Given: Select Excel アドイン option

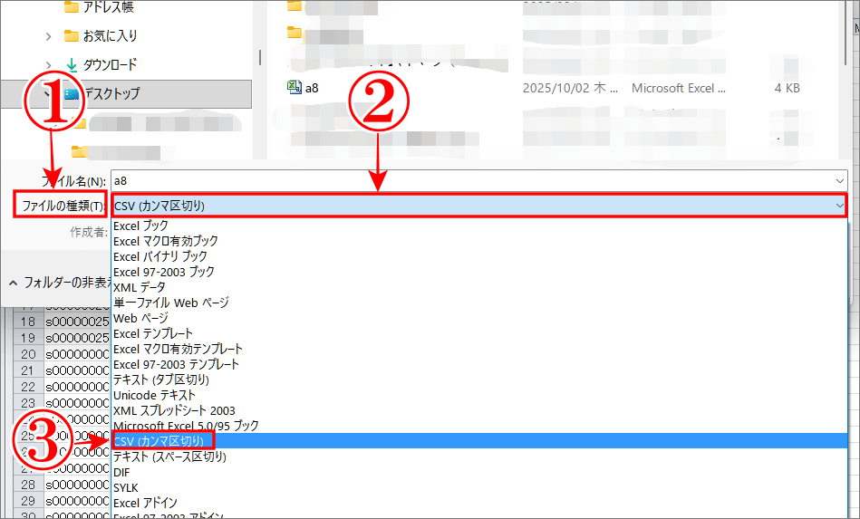Looking at the screenshot, I should coord(145,503).
